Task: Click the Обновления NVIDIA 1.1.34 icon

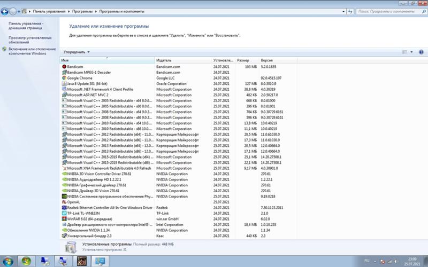Action: pos(64,230)
